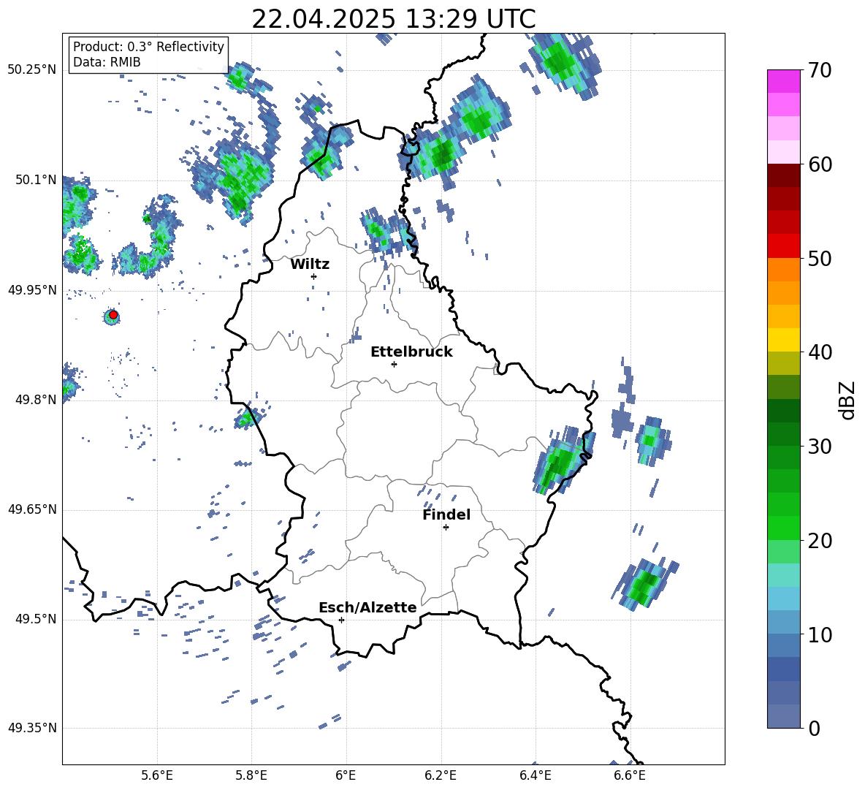
Task: Click the 70 value on the colorbar
Action: pyautogui.click(x=819, y=70)
